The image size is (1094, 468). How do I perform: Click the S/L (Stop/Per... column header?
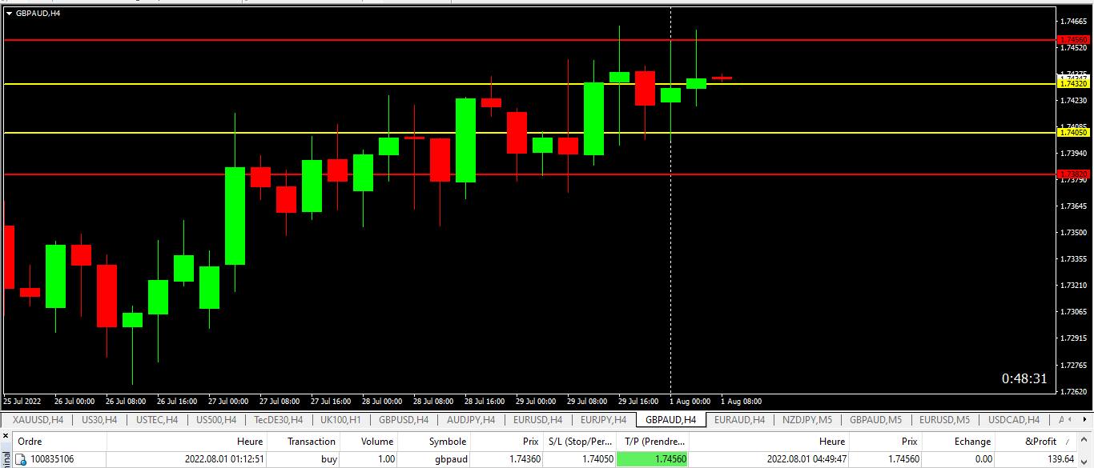click(580, 442)
